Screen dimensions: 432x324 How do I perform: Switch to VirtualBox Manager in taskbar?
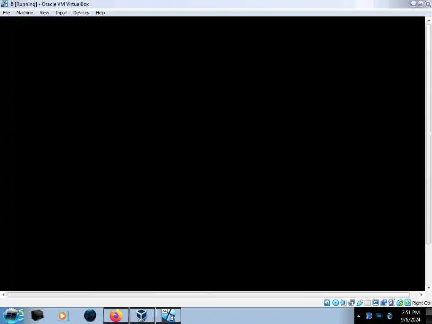(x=142, y=316)
